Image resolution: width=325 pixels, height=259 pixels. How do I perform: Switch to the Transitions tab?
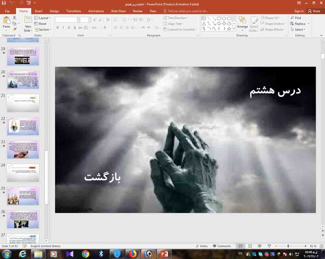pos(74,11)
